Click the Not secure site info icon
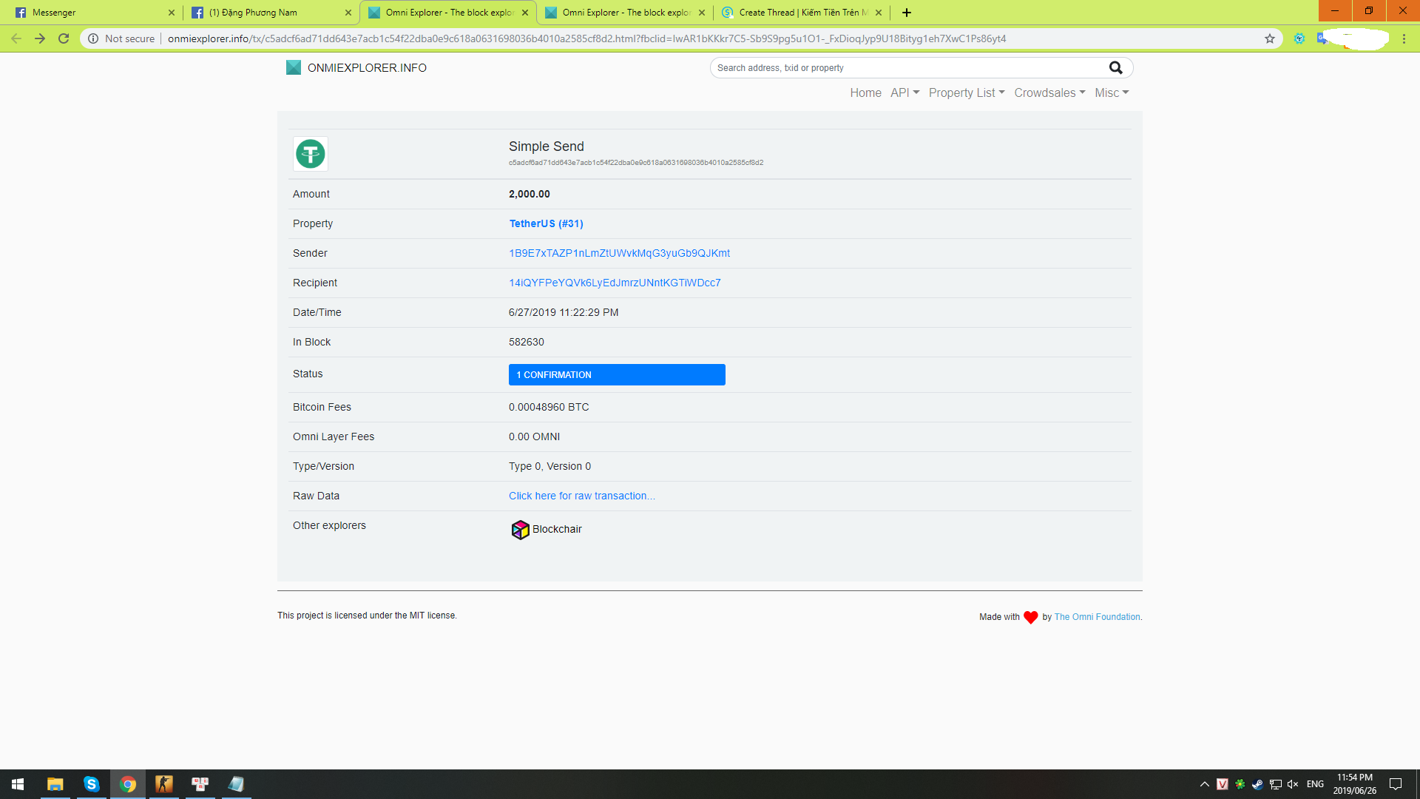The height and width of the screenshot is (799, 1420). click(93, 38)
